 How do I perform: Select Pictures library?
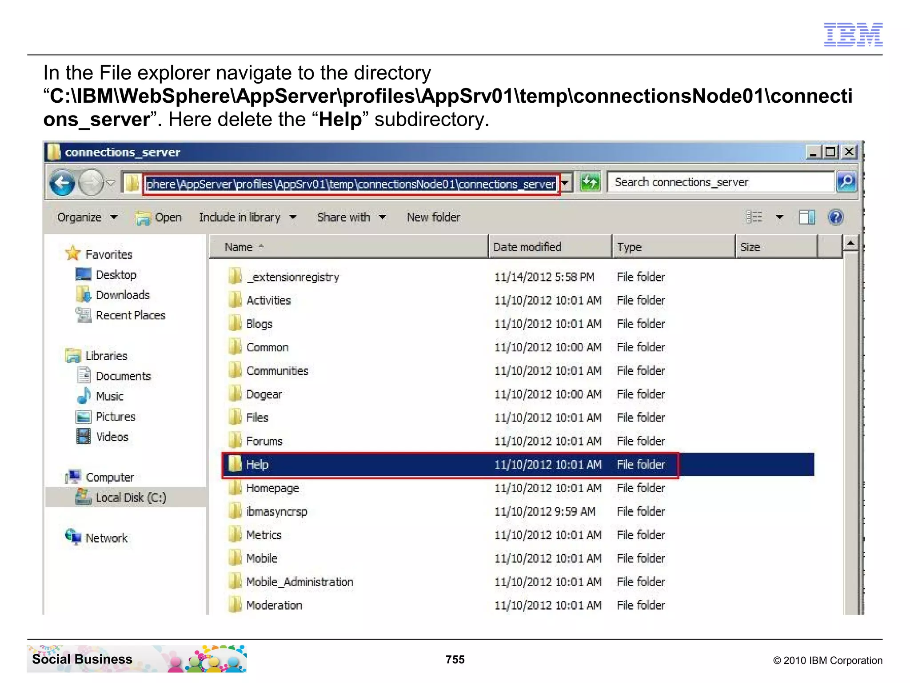(x=116, y=417)
